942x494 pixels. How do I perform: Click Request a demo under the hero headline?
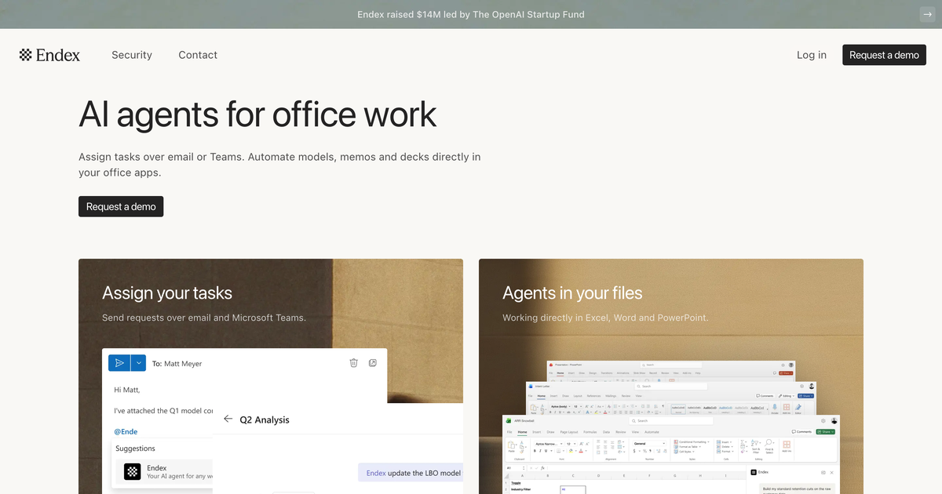(x=121, y=206)
